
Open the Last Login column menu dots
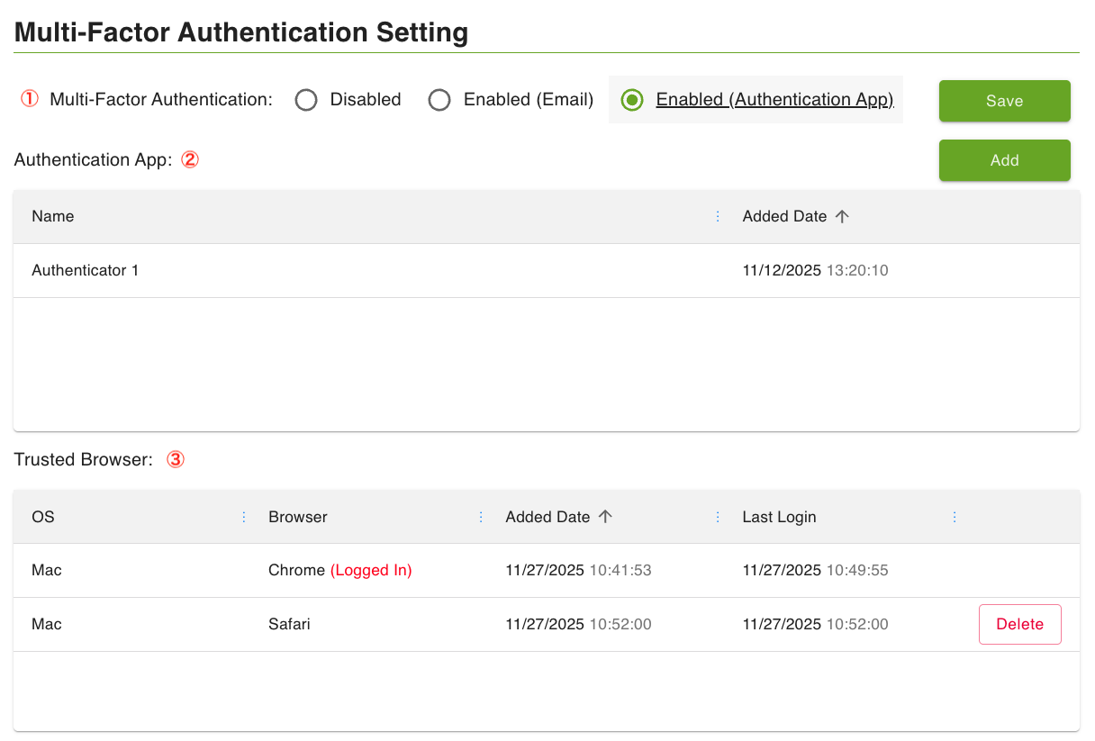955,517
